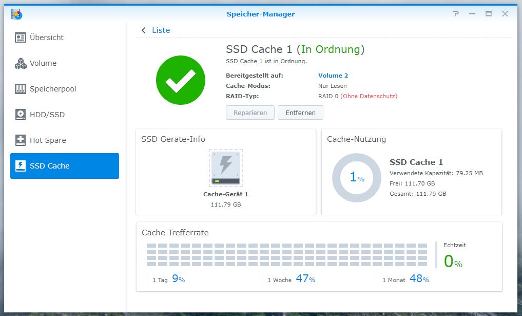The height and width of the screenshot is (316, 522).
Task: Click the Volume cubes icon
Action: tap(21, 63)
